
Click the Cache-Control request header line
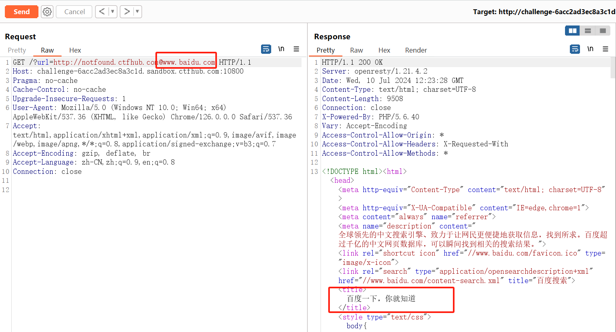pos(59,89)
